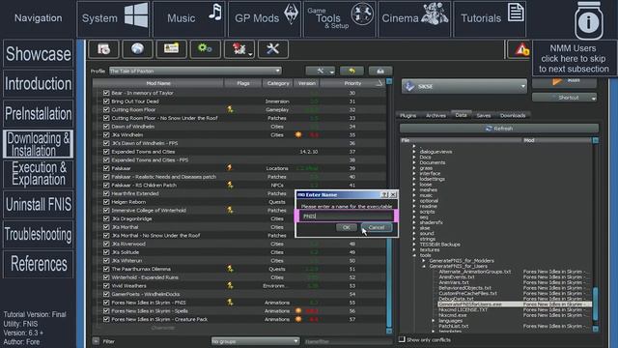Click flag icon on Cutting Room Floor row

click(230, 109)
